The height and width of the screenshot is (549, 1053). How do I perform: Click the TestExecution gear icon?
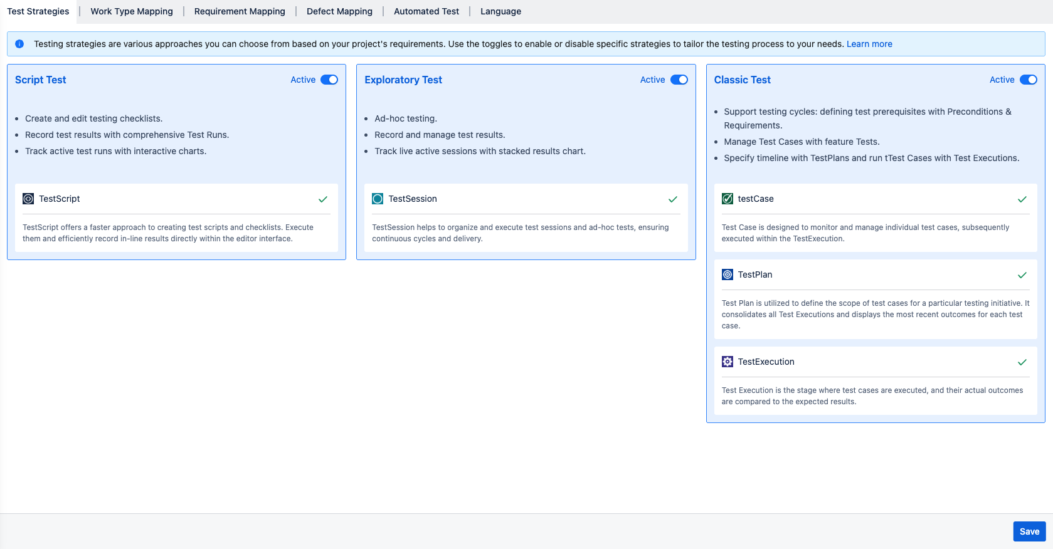pyautogui.click(x=728, y=362)
